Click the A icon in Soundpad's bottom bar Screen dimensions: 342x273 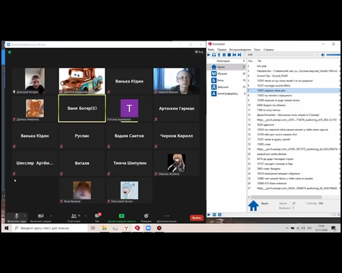220,214
